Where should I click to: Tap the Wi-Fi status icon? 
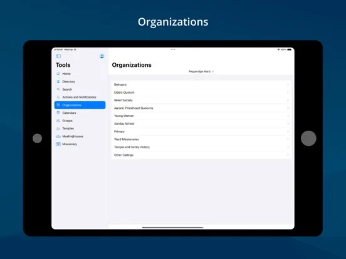click(278, 49)
